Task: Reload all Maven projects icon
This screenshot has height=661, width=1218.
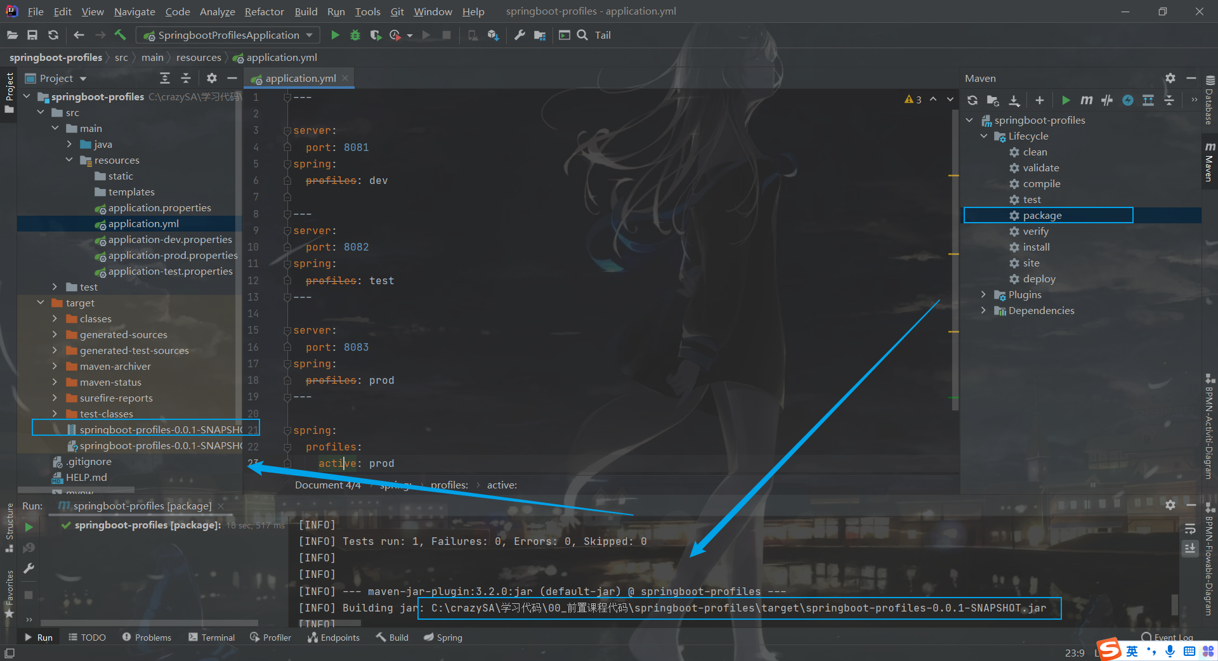Action: (972, 100)
